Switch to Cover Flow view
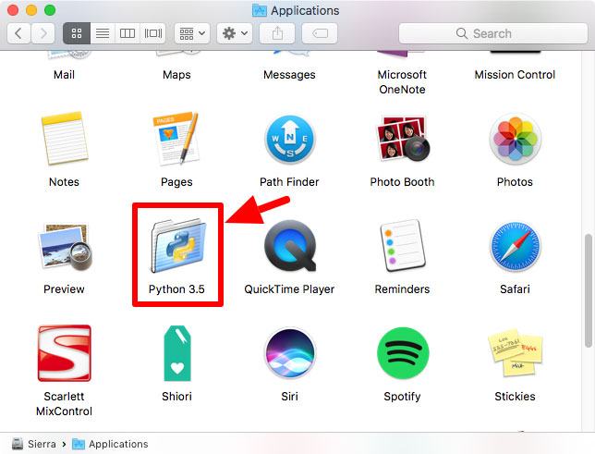 (x=153, y=33)
